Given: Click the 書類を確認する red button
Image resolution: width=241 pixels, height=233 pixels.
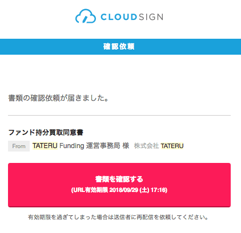Looking at the screenshot, I should (x=119, y=185).
